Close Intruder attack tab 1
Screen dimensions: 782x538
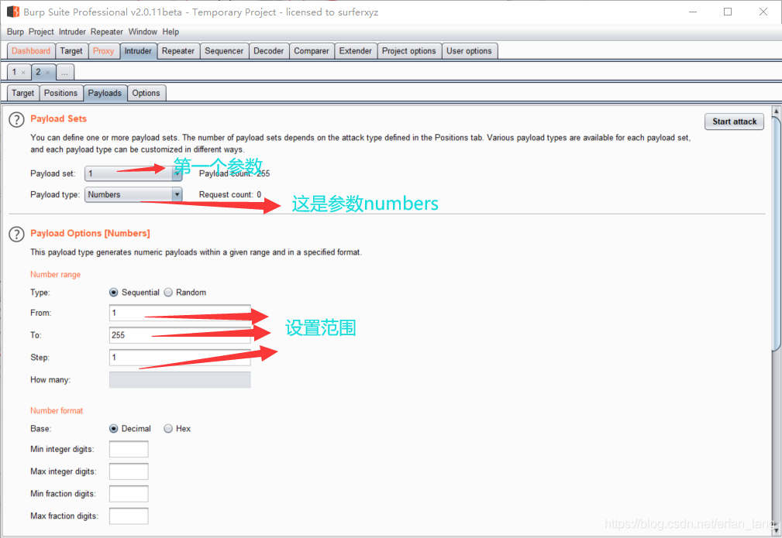23,73
